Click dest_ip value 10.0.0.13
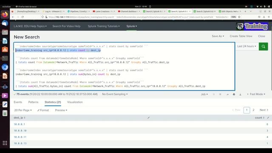272x153 pixels. 20,144
